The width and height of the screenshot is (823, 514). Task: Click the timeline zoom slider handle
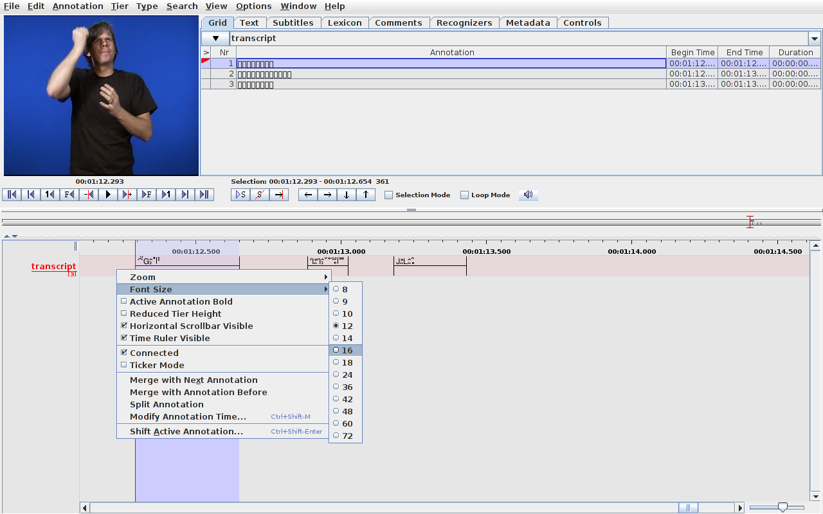point(782,508)
